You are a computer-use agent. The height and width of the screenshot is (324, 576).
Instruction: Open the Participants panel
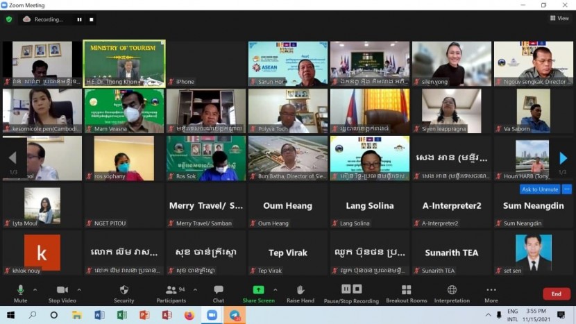click(171, 290)
